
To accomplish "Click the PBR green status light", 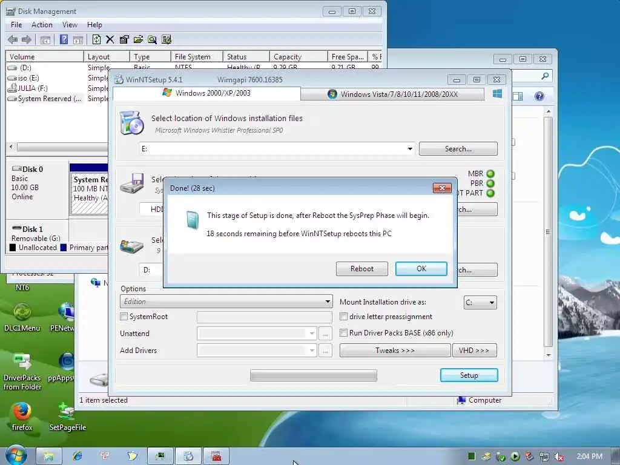I will (490, 183).
